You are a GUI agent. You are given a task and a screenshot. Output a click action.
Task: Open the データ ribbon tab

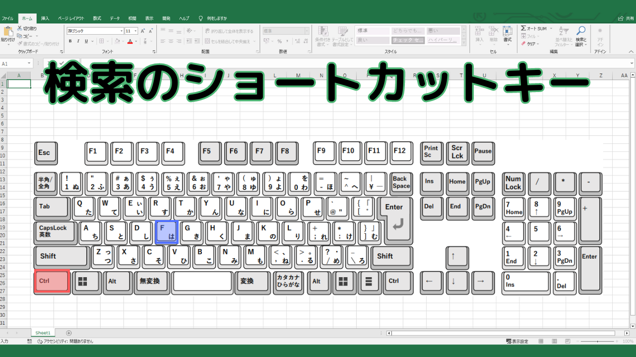(x=114, y=17)
